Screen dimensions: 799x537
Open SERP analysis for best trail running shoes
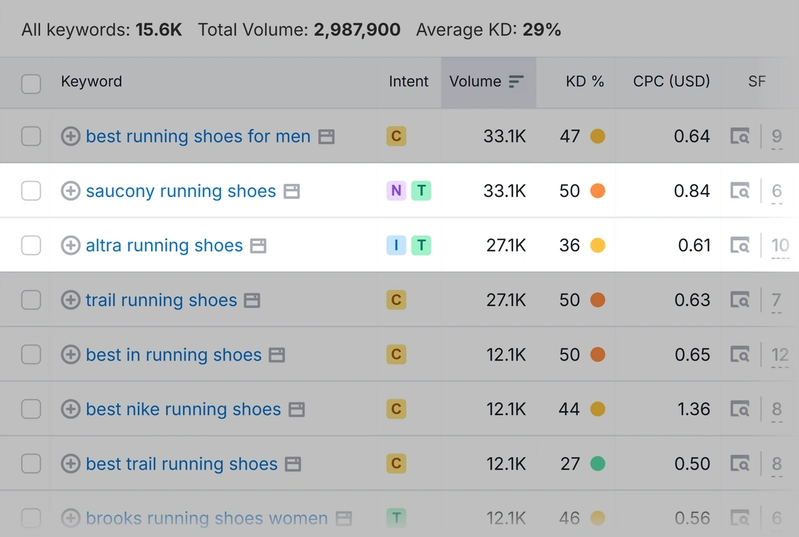740,464
